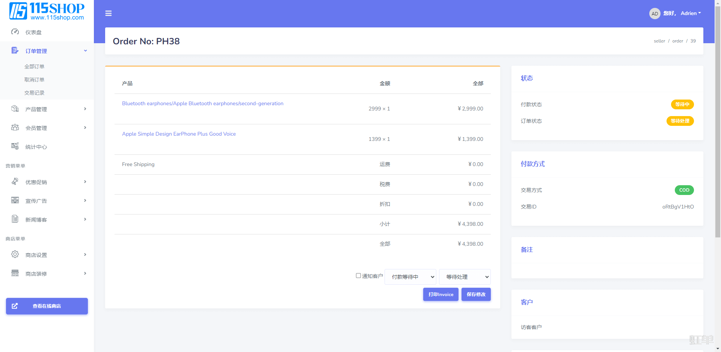Tick the 通知客户 checkbox
721x352 pixels.
pos(358,276)
